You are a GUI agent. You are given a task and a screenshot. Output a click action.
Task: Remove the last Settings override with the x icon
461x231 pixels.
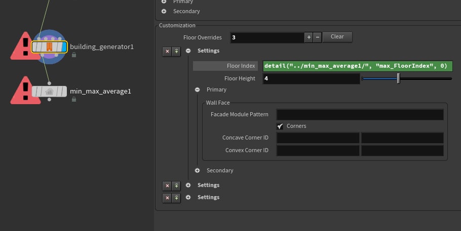click(x=167, y=198)
